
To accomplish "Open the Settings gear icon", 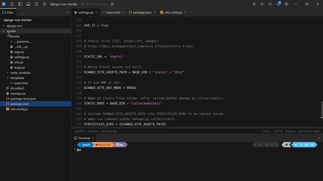I will (286, 4).
